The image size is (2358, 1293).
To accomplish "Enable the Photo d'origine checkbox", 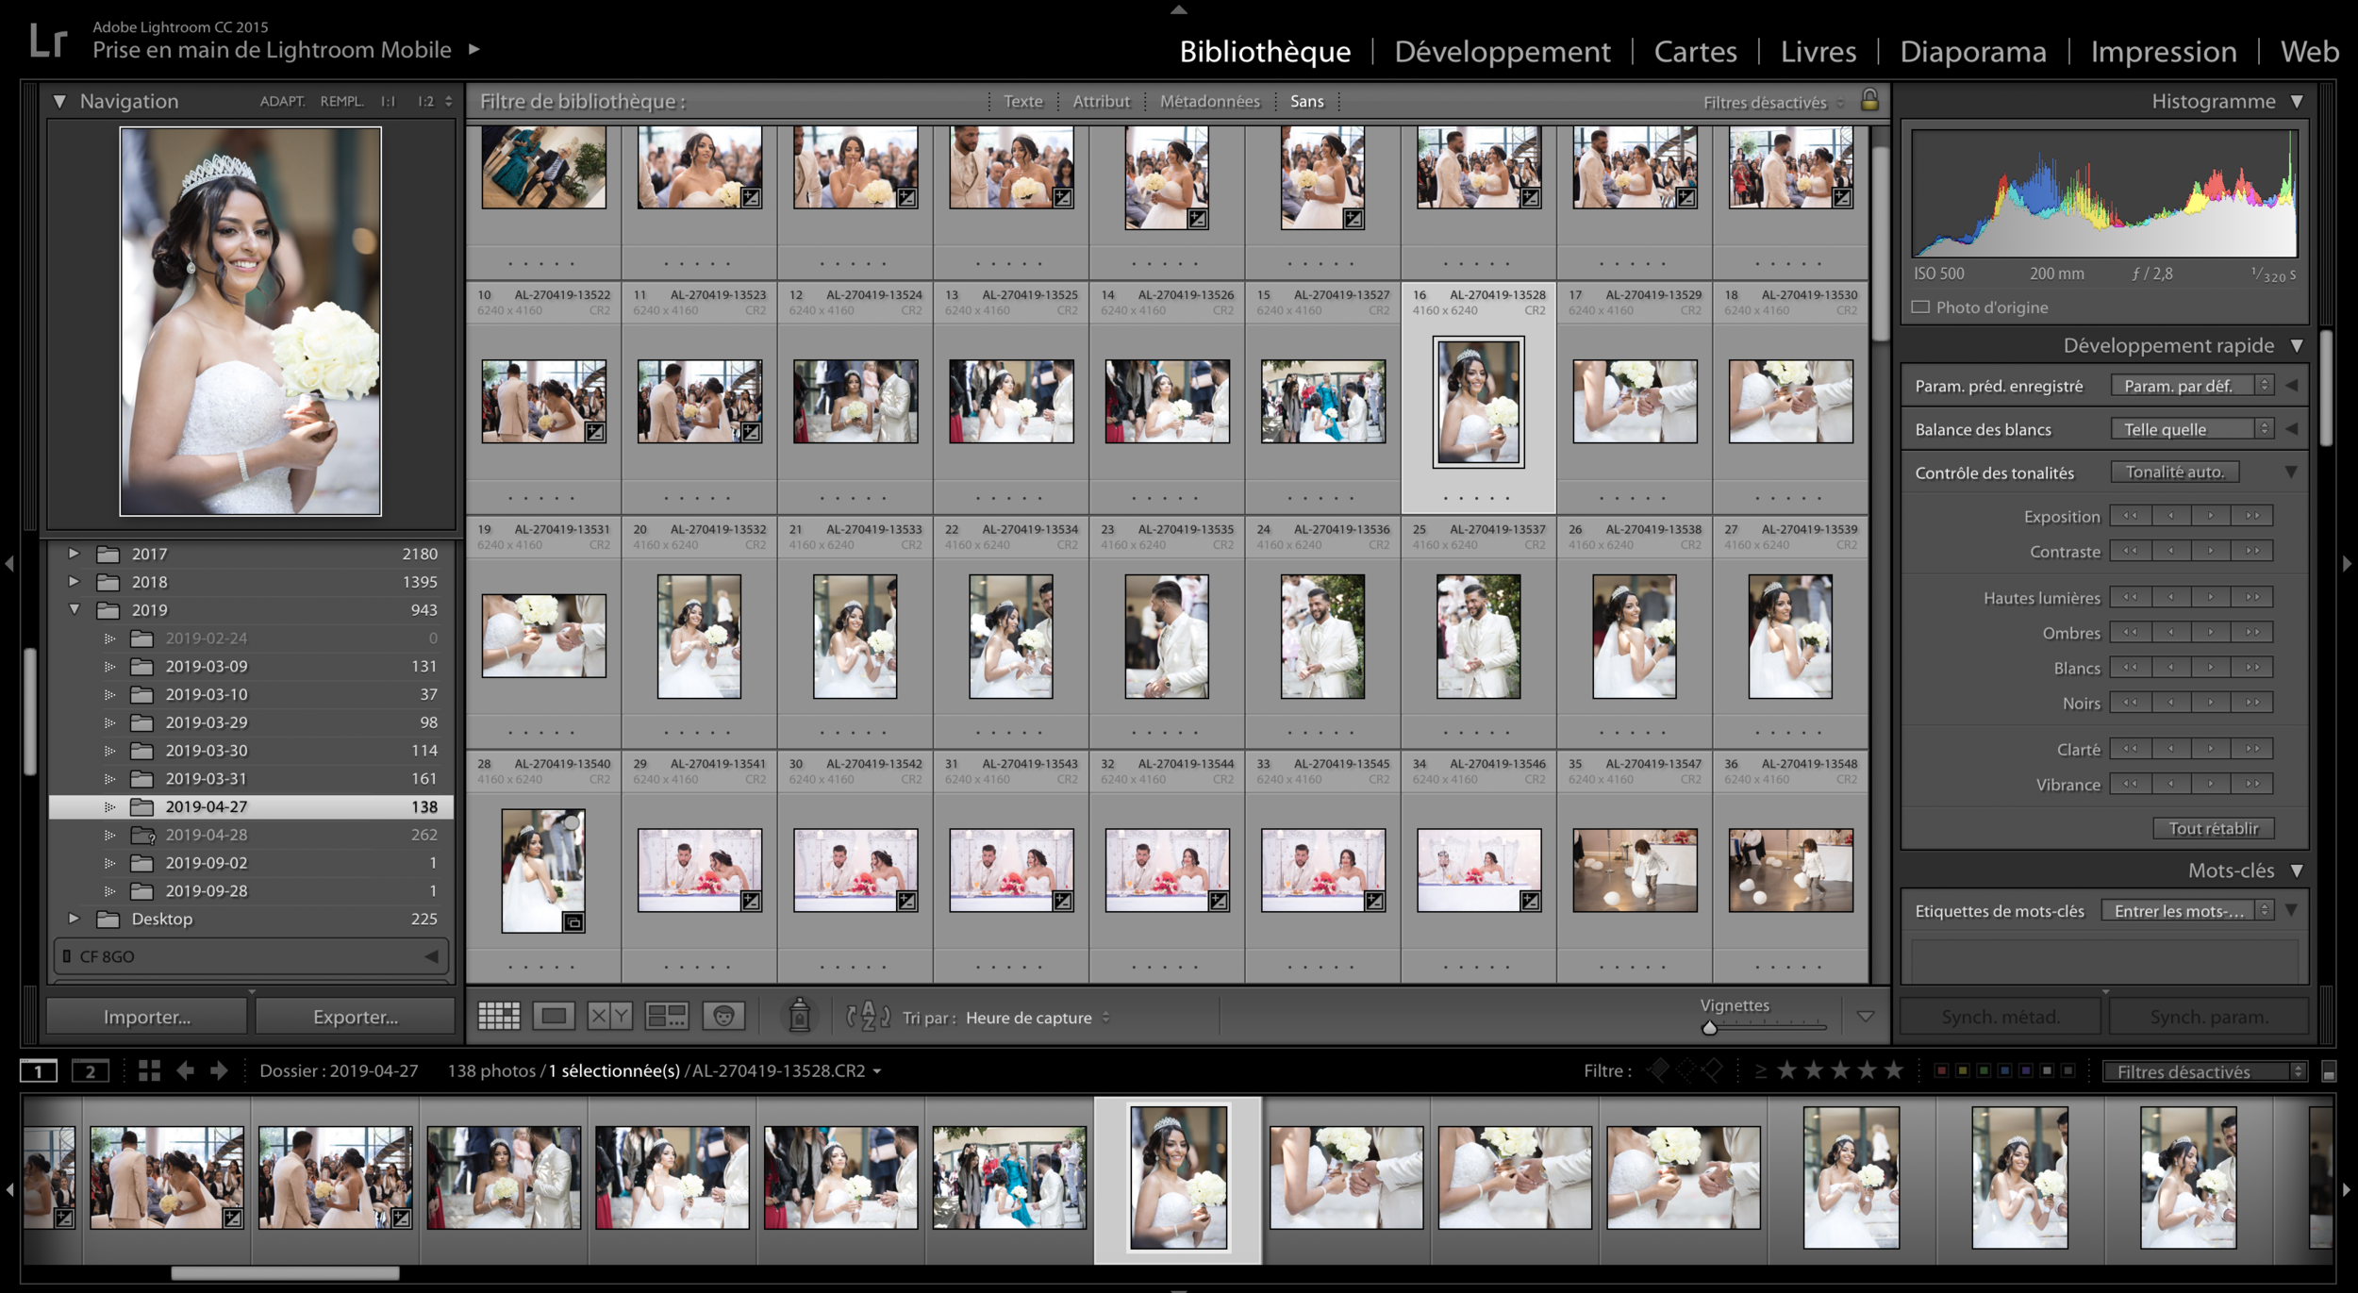I will [1920, 307].
